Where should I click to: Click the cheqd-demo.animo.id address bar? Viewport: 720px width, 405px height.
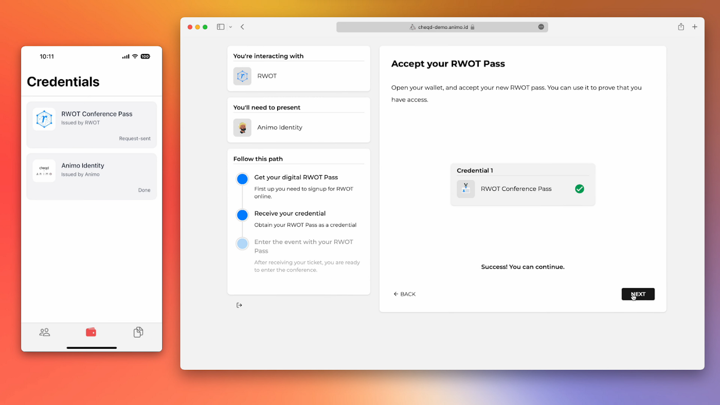point(442,27)
